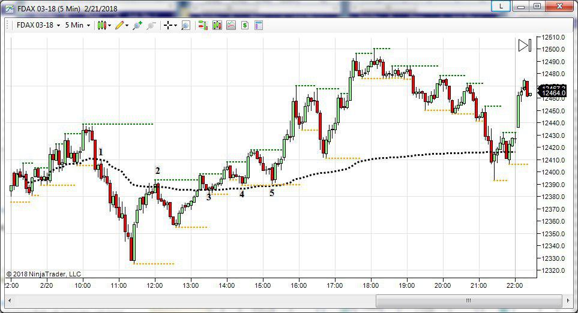Open the crosshair cursor type menu
Image resolution: width=578 pixels, height=313 pixels.
pos(170,25)
